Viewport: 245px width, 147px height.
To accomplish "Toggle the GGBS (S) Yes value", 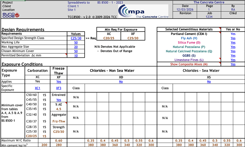I will pos(233,56).
